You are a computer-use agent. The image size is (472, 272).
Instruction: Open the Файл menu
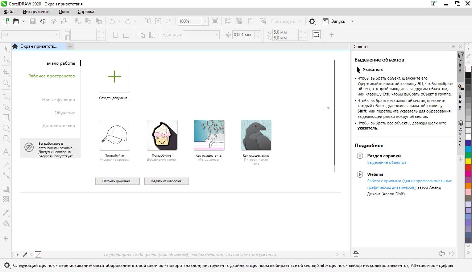(9, 12)
